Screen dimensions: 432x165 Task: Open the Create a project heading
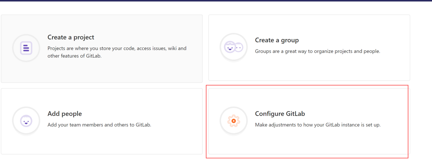(71, 37)
